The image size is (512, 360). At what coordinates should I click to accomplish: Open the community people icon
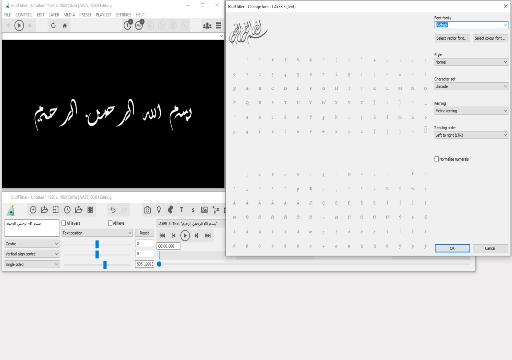(x=207, y=25)
